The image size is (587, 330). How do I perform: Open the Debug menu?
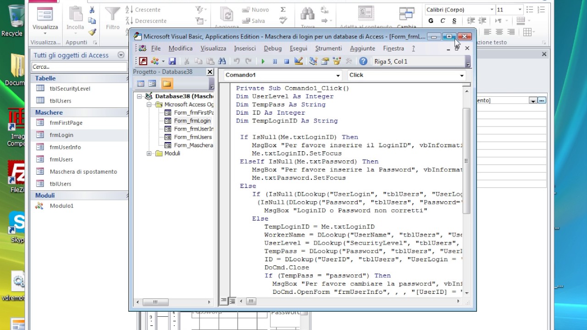pyautogui.click(x=273, y=48)
